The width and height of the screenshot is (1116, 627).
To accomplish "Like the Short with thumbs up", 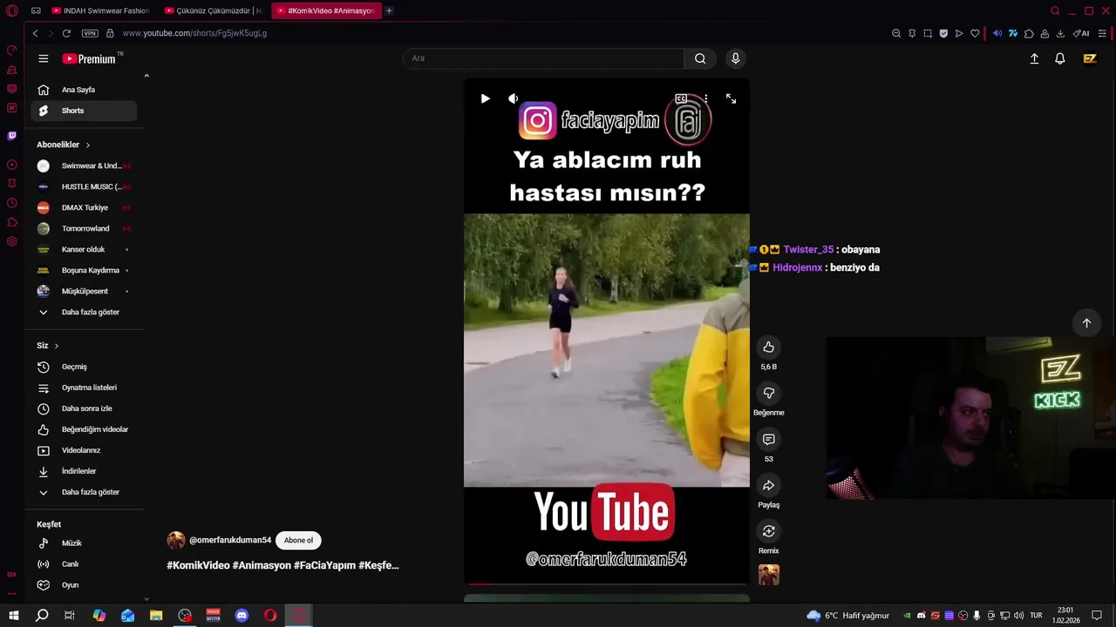I will coord(768,347).
